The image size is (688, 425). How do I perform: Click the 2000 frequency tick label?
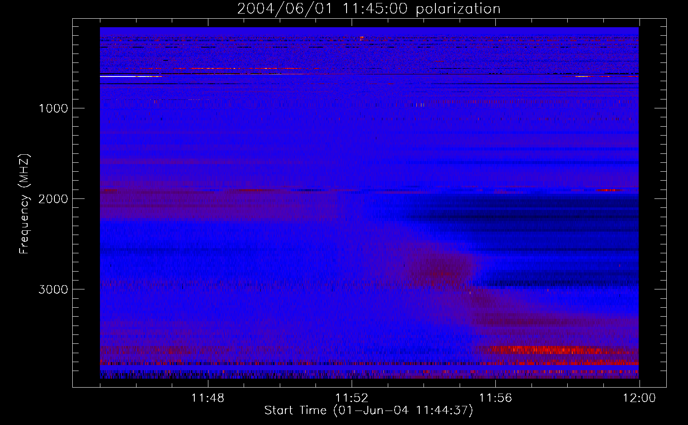click(53, 199)
